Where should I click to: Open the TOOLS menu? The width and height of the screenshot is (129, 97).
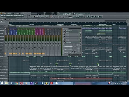coord(20,15)
